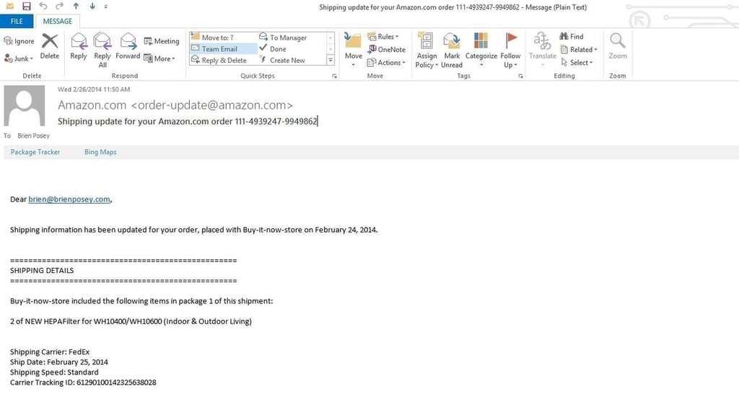
Task: Open the Rules dropdown
Action: 383,36
